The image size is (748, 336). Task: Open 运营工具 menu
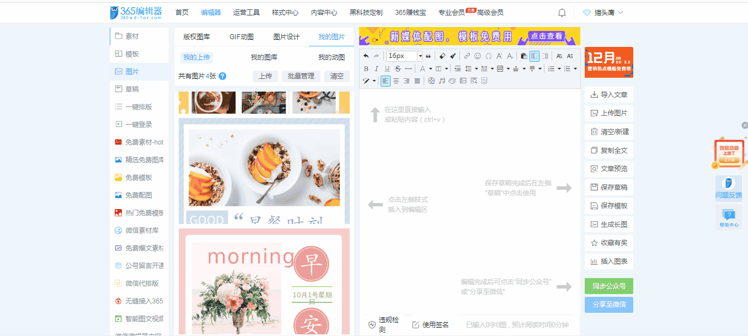coord(246,12)
